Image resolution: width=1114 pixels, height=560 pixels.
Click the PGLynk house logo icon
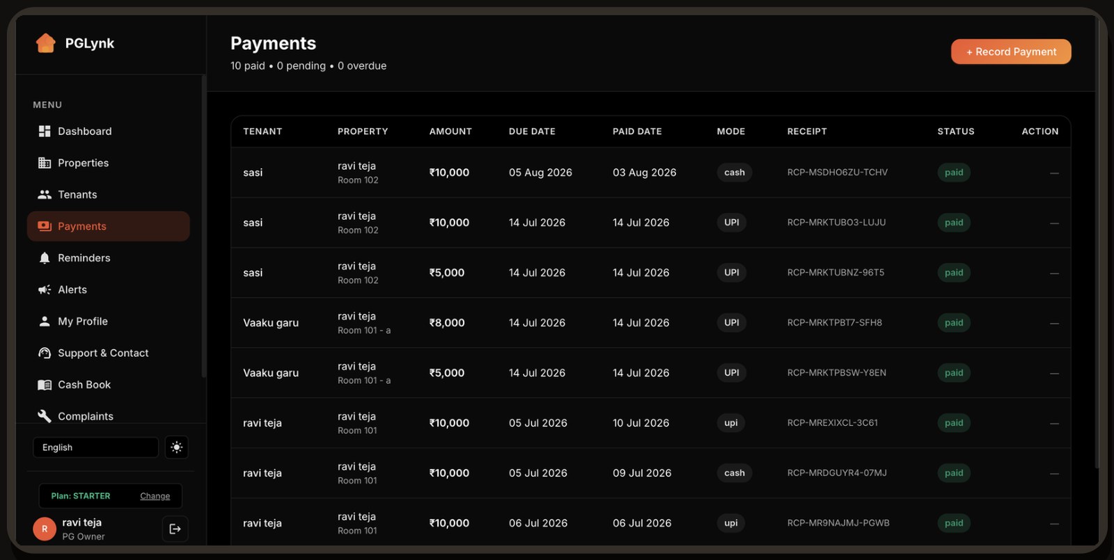(x=45, y=43)
